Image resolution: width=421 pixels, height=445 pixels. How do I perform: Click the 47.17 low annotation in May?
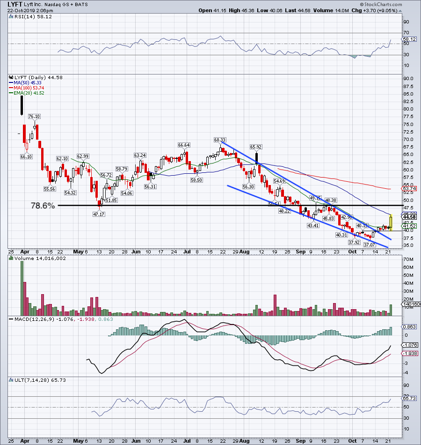click(99, 214)
